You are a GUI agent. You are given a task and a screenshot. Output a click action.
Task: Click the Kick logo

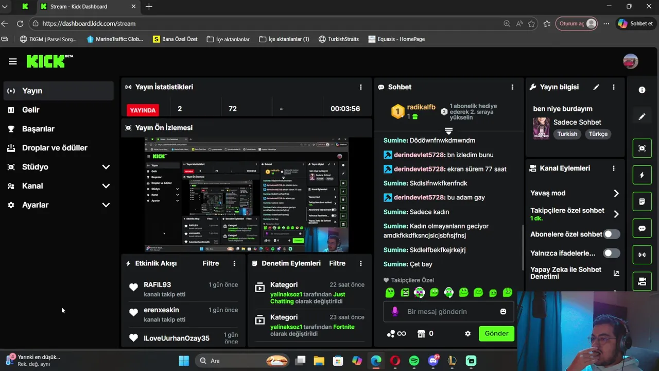pos(49,61)
